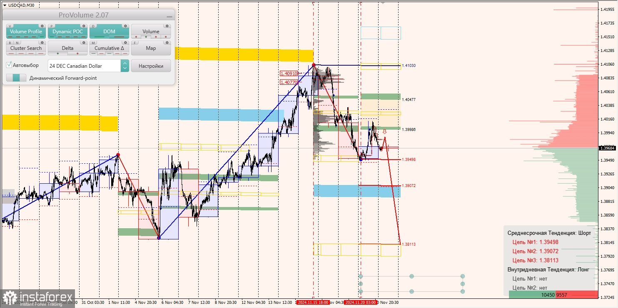Expand the USDCAD,M30 chart menu triangle

click(x=5, y=5)
